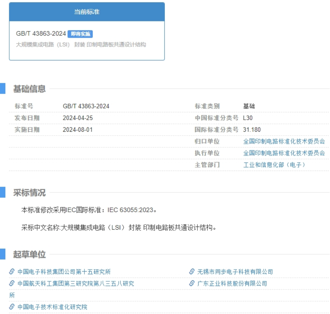Image resolution: width=330 pixels, height=314 pixels.
Task: Open 无锡市同步电子科技有限公司 company link
Action: click(x=235, y=272)
